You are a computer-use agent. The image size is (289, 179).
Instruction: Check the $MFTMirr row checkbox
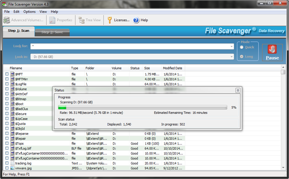tap(7, 79)
